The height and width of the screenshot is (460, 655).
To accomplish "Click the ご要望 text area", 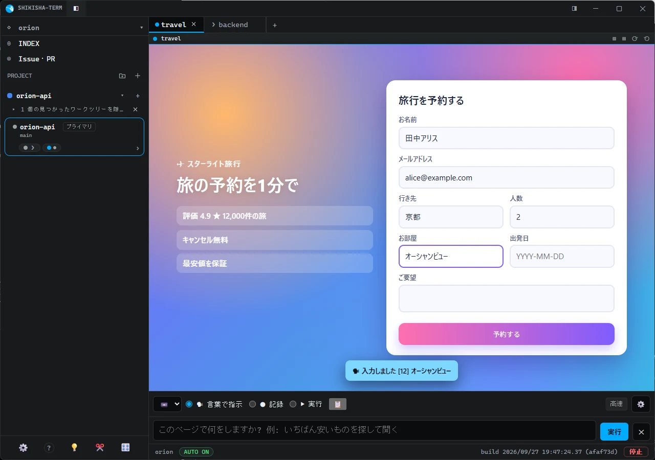I will click(x=507, y=298).
